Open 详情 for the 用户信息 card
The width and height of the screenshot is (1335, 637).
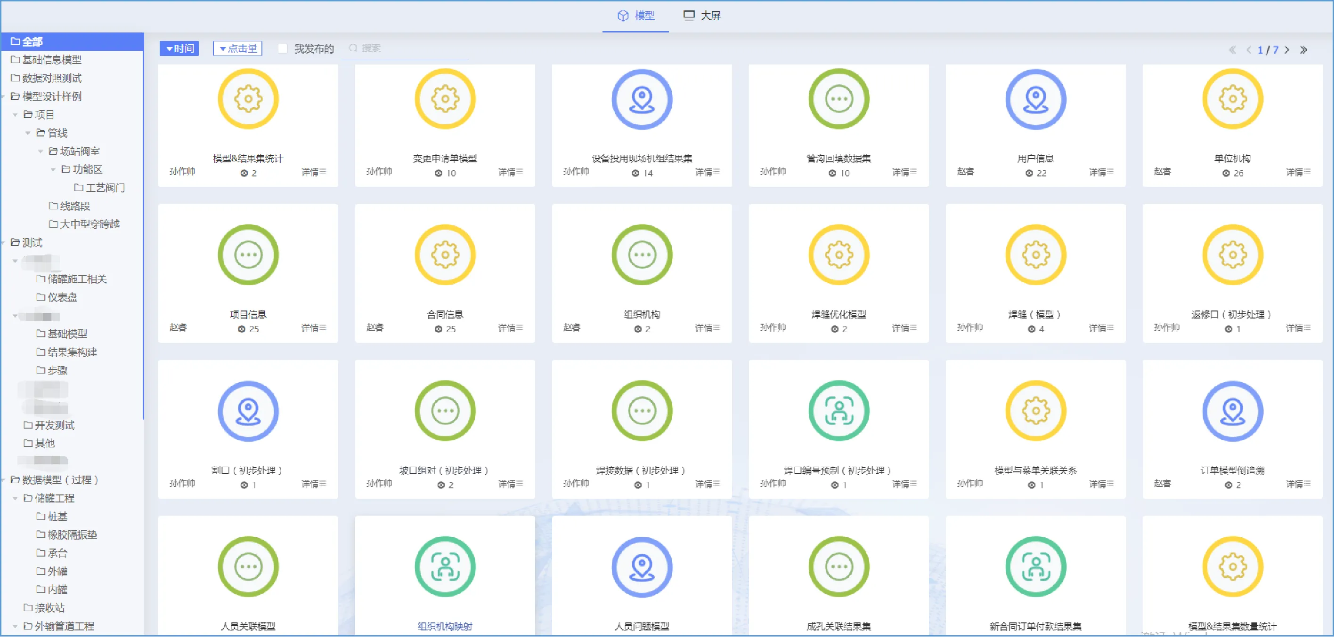coord(1102,172)
